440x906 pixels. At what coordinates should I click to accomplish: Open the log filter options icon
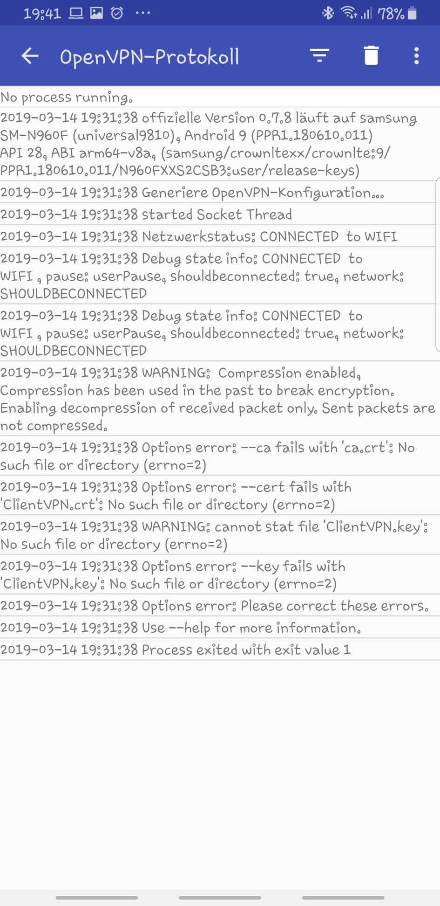(319, 55)
